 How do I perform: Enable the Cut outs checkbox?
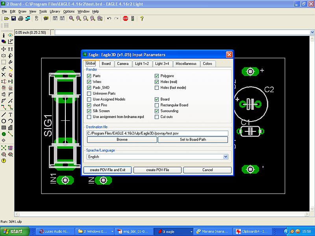pos(157,117)
